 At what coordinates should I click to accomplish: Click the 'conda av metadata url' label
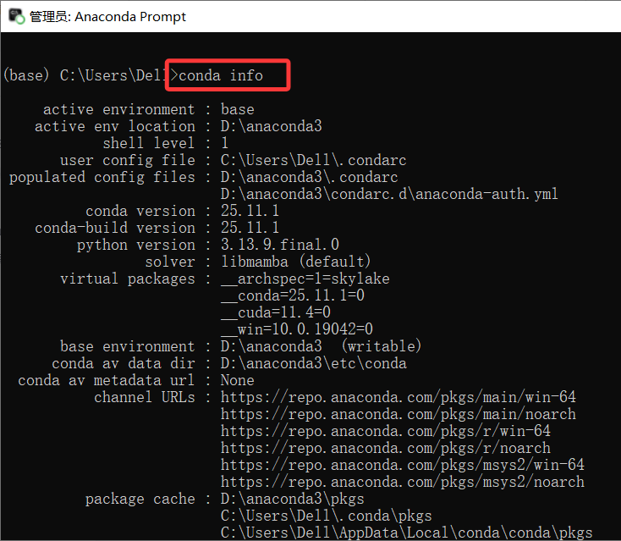tap(107, 380)
